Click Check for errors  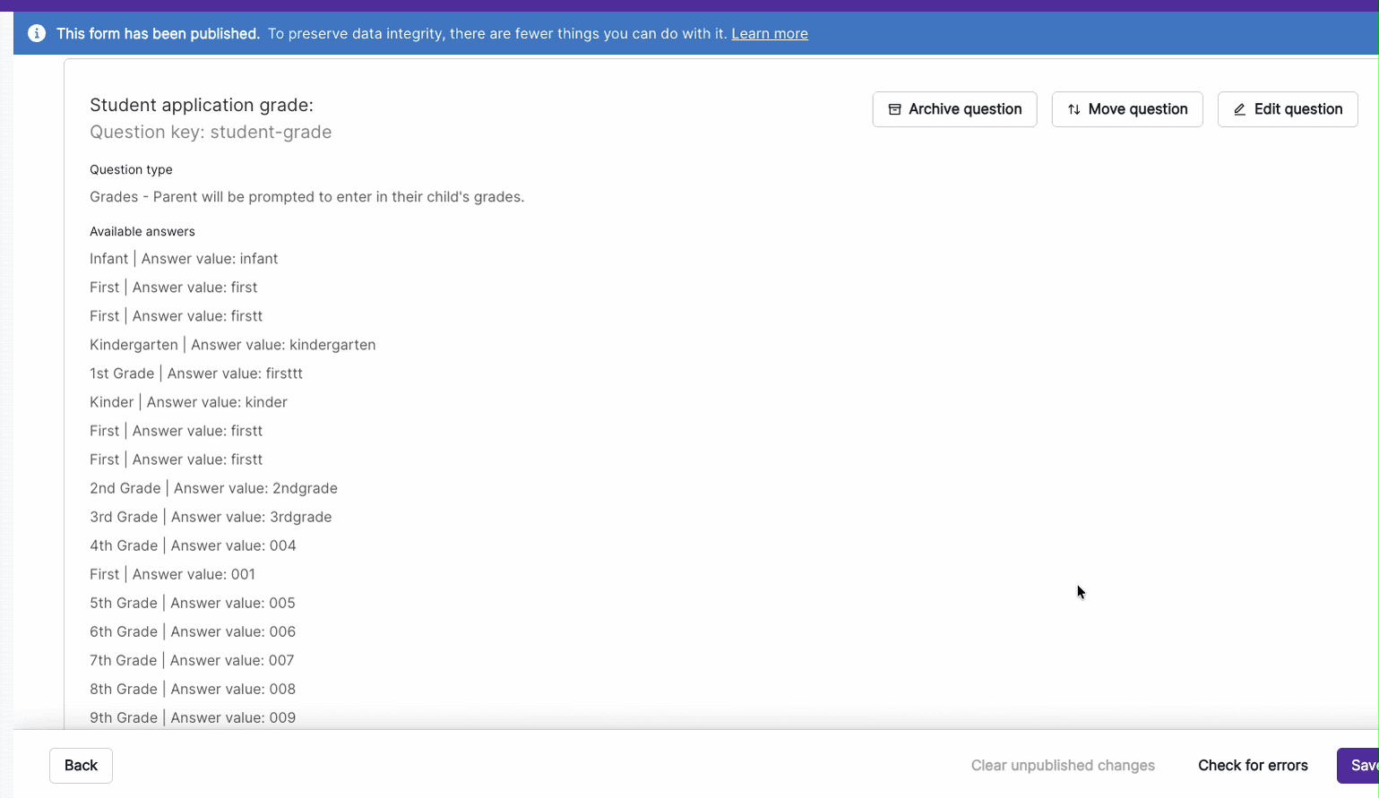pos(1253,766)
